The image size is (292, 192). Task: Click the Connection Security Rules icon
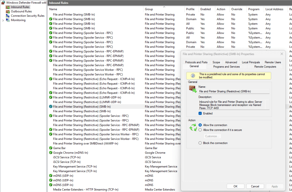pyautogui.click(x=8, y=16)
